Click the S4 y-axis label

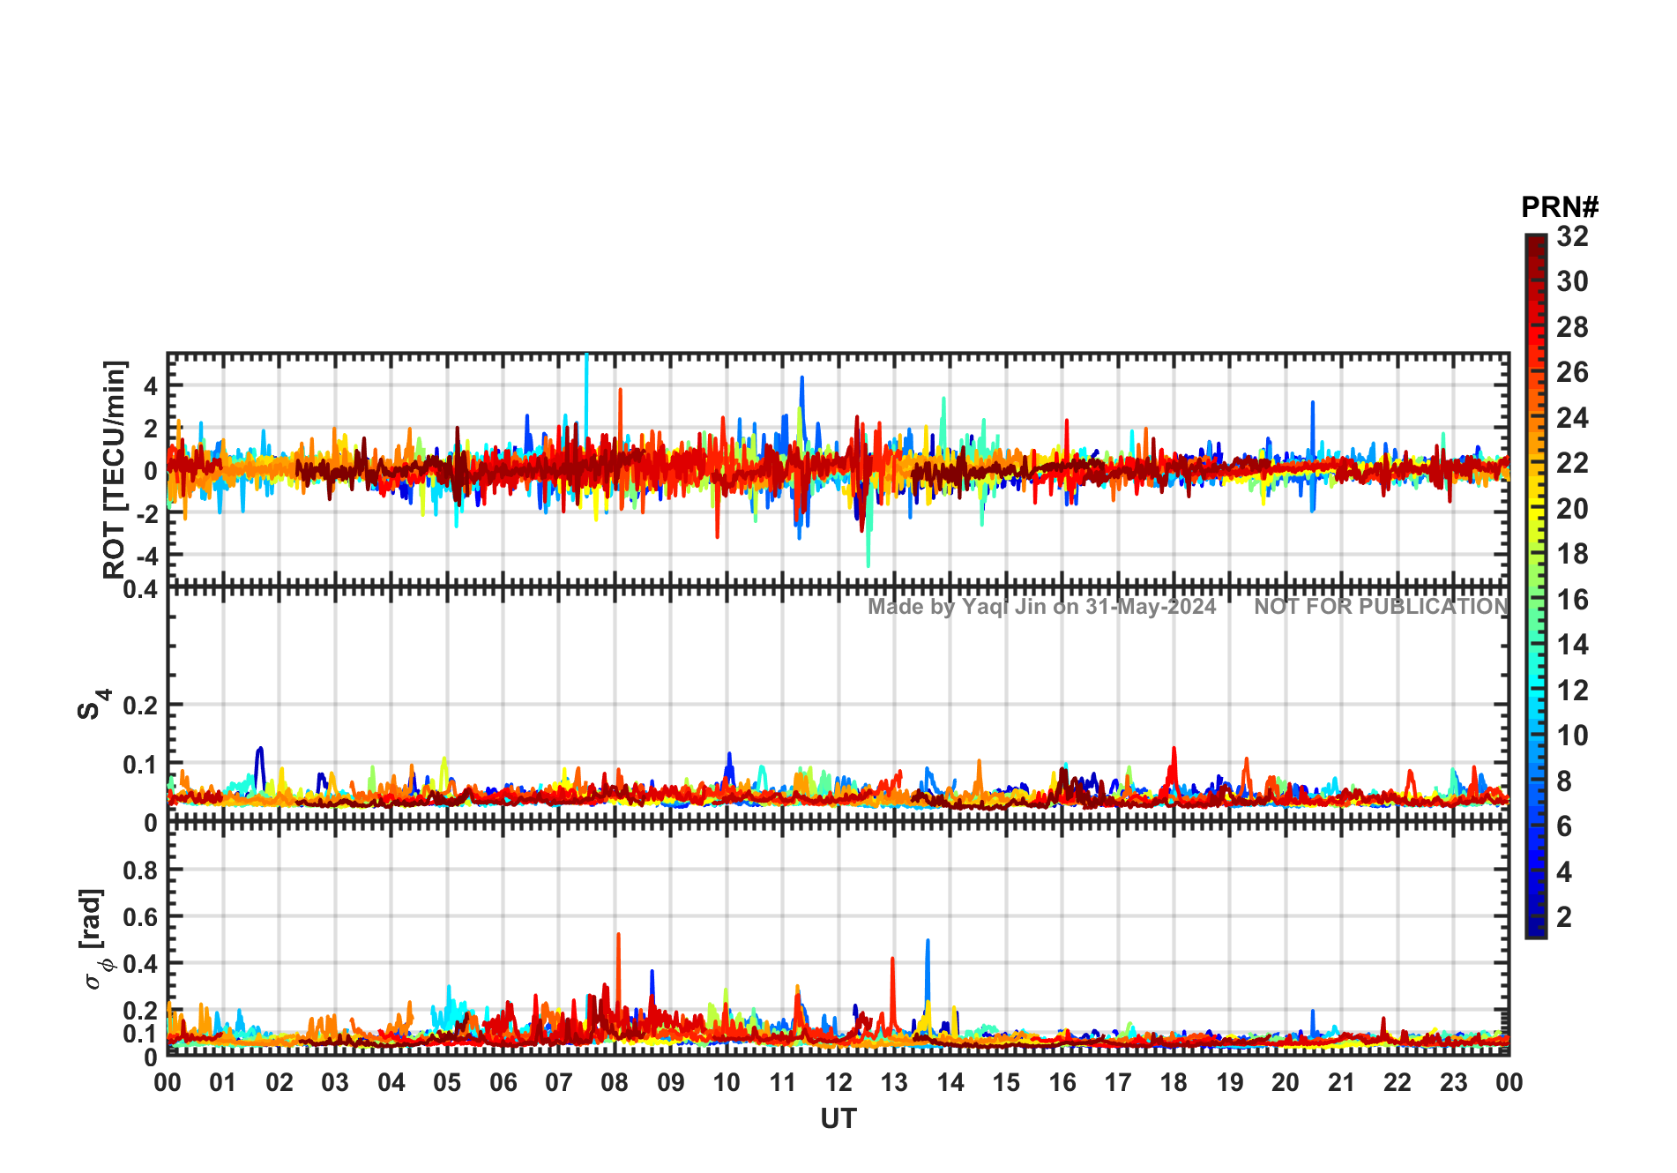coord(93,704)
